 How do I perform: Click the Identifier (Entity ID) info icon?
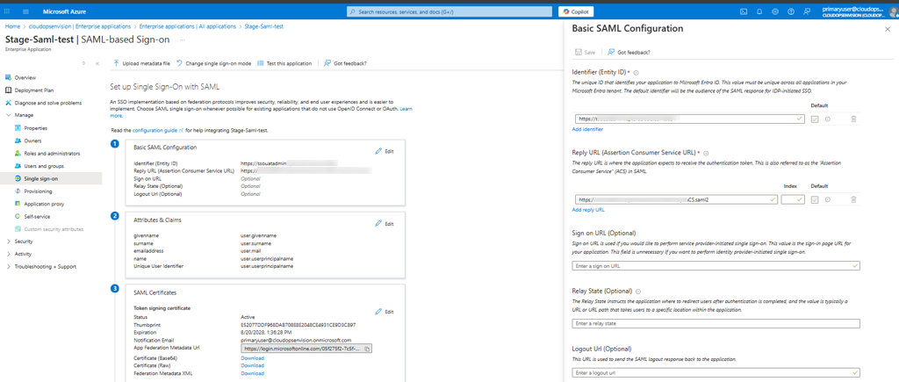pos(636,72)
